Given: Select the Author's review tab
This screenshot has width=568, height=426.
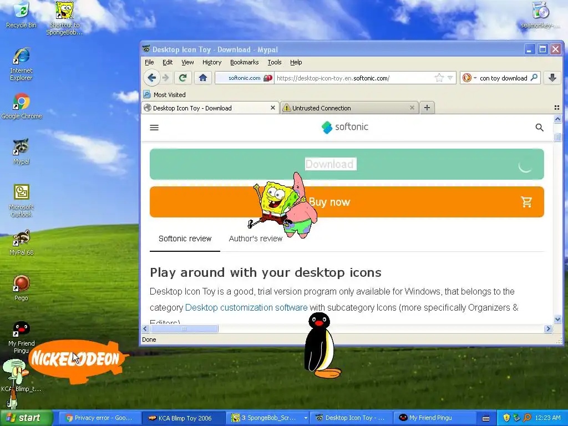Looking at the screenshot, I should [x=255, y=239].
